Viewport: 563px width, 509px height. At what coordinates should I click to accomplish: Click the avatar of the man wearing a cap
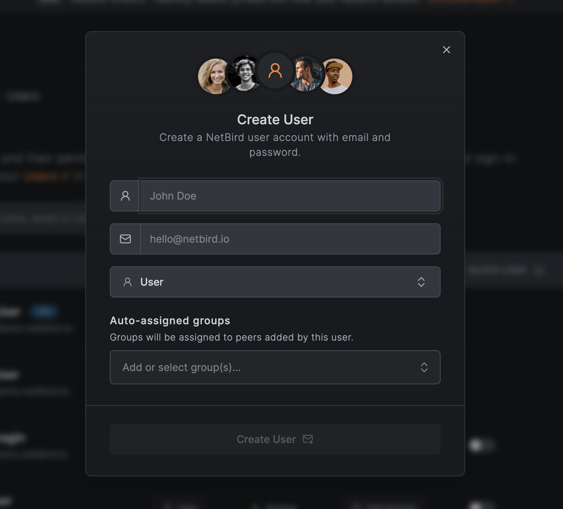(x=336, y=76)
